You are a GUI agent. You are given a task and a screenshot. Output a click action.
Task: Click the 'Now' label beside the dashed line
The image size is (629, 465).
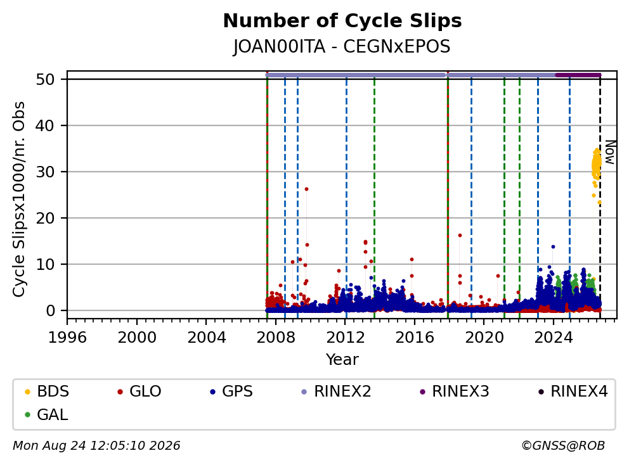[610, 152]
